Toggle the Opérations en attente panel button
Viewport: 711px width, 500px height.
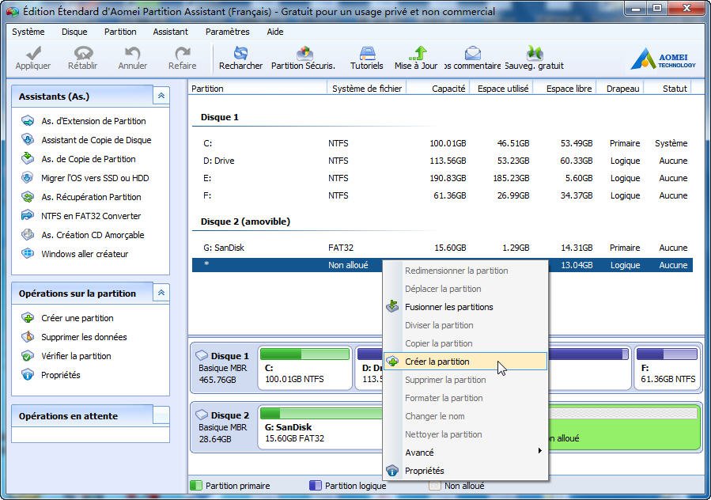161,415
